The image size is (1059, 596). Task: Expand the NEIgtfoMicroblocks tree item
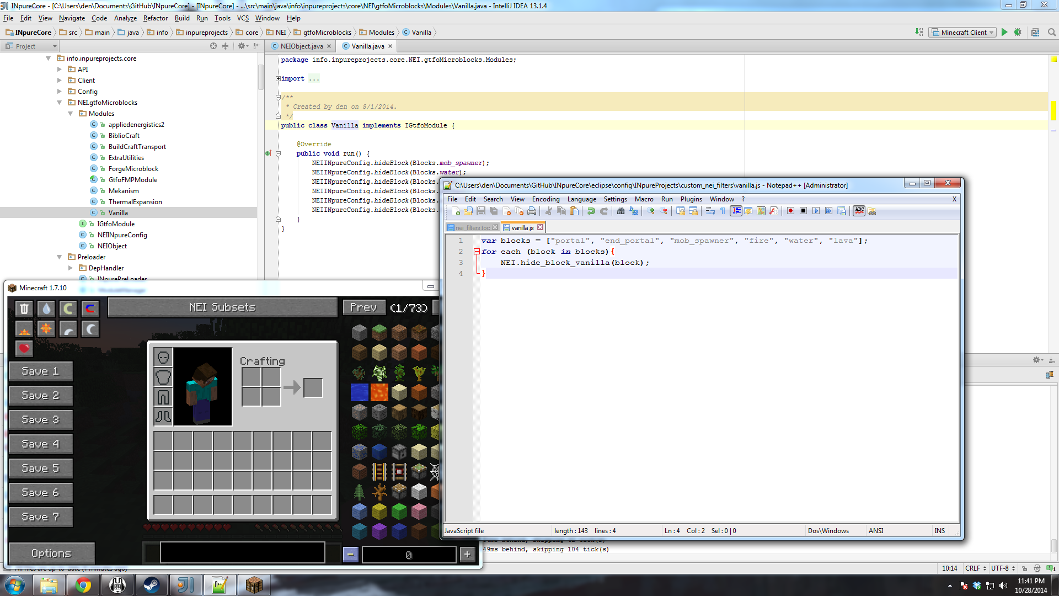pyautogui.click(x=60, y=102)
